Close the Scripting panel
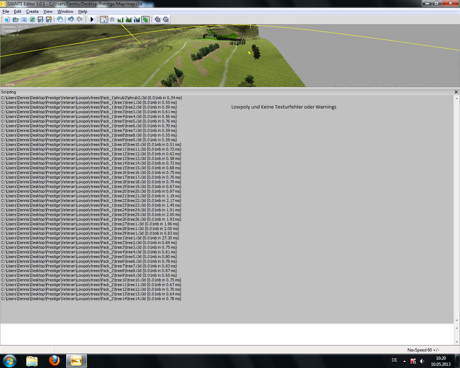The image size is (460, 368). pyautogui.click(x=456, y=92)
